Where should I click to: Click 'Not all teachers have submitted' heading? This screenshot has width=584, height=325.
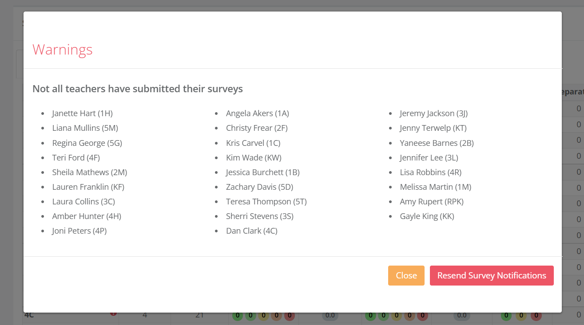click(138, 89)
